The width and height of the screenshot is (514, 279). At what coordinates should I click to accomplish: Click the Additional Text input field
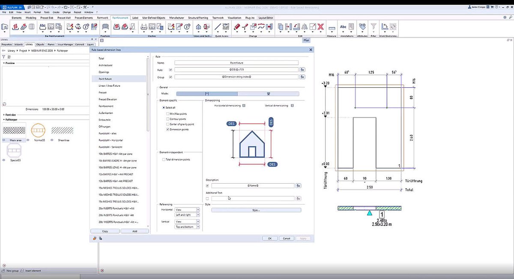tap(253, 199)
